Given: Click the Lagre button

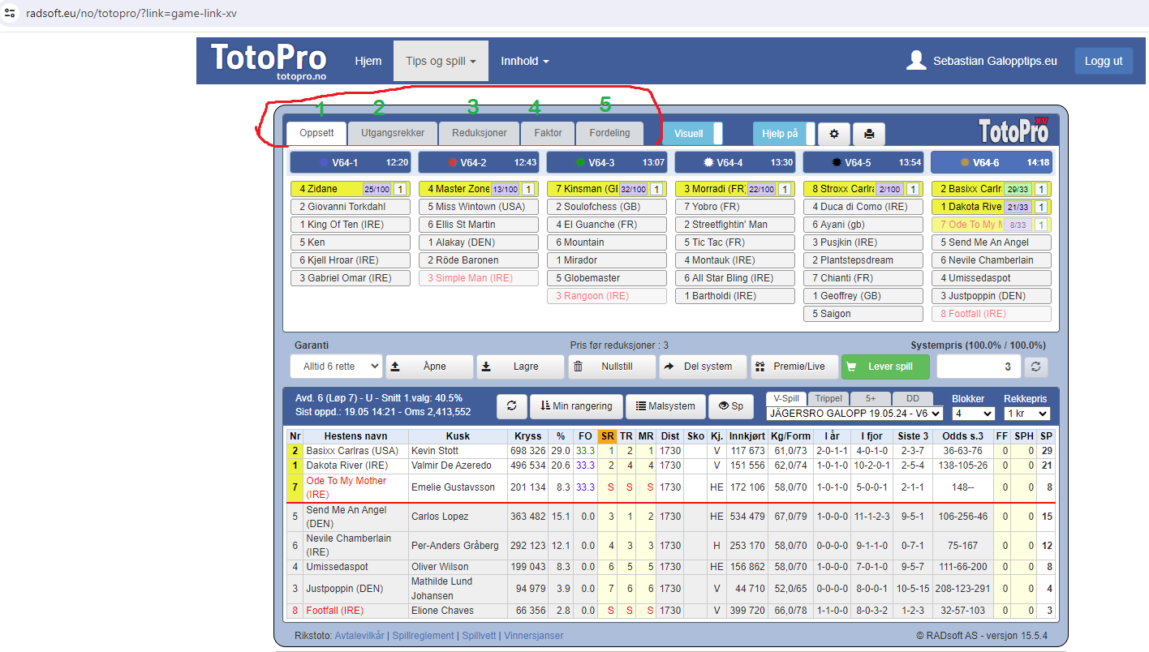Looking at the screenshot, I should (x=519, y=367).
